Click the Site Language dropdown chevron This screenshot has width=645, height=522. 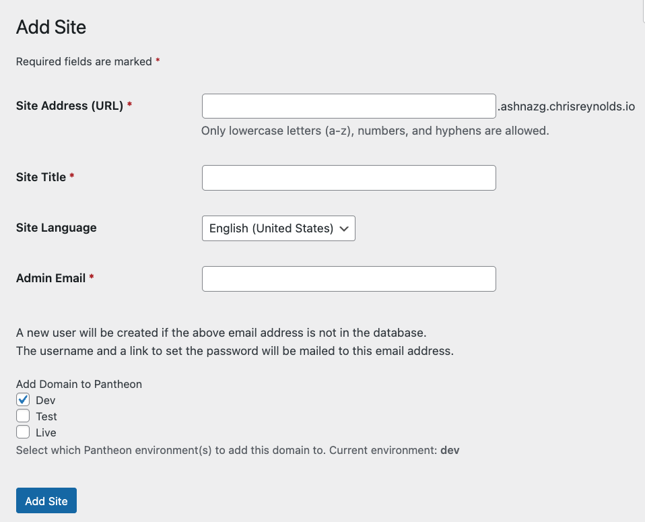click(344, 228)
